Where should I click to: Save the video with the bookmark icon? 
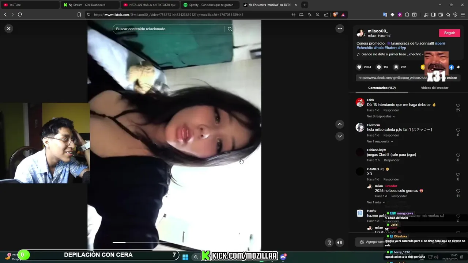pyautogui.click(x=396, y=67)
